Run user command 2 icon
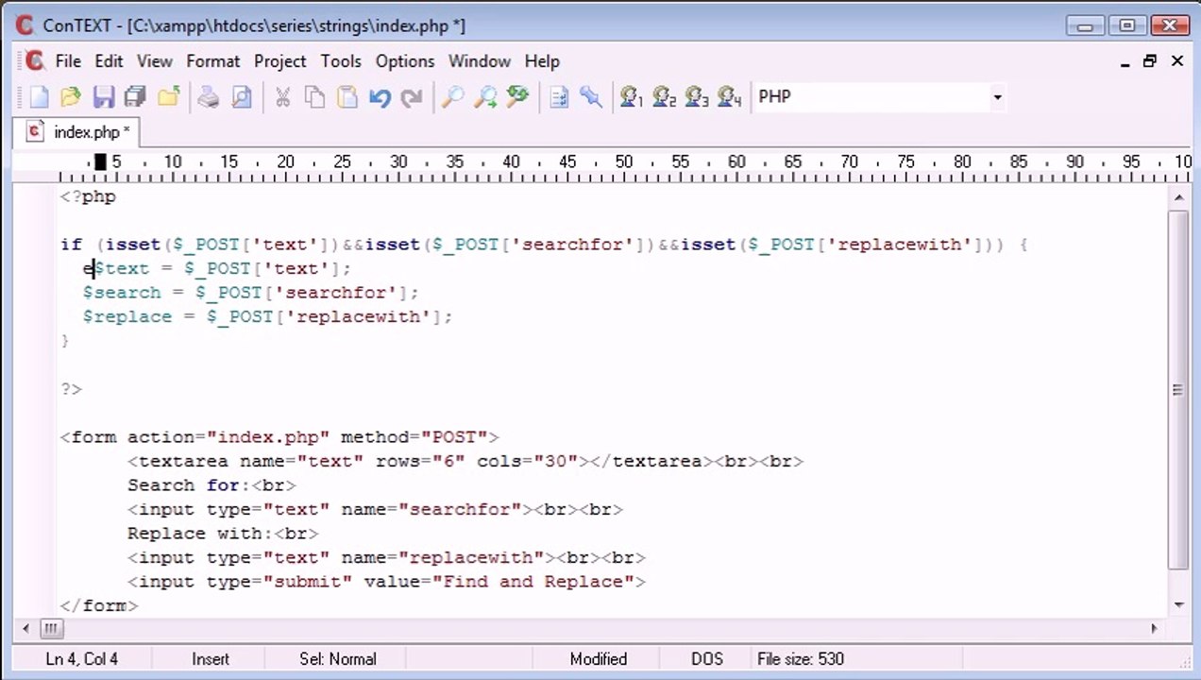This screenshot has height=680, width=1201. click(664, 96)
